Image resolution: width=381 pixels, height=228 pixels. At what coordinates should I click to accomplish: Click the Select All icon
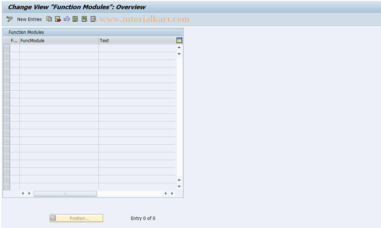75,19
